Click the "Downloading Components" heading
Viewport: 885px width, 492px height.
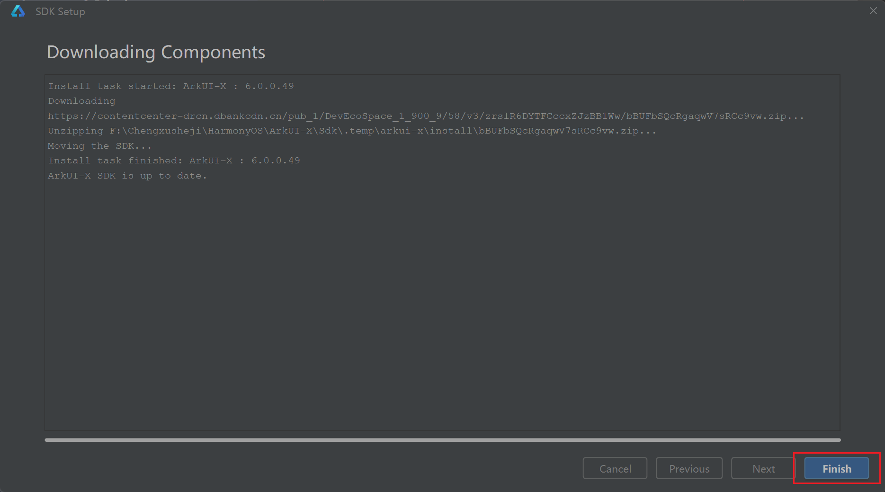tap(156, 52)
